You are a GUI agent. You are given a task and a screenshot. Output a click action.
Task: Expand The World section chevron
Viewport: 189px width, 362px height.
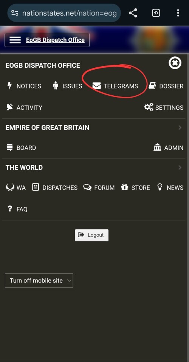tap(180, 167)
